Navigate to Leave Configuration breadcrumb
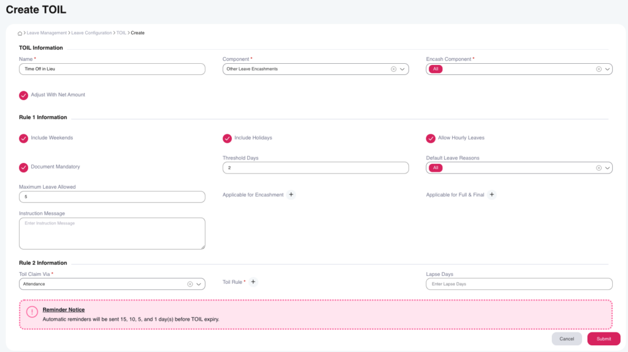The image size is (628, 352). [92, 33]
